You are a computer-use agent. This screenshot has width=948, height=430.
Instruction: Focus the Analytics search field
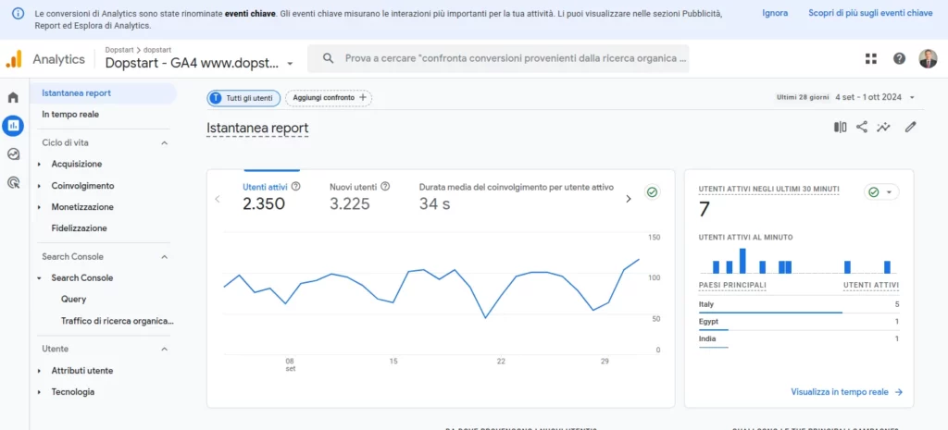coord(498,58)
